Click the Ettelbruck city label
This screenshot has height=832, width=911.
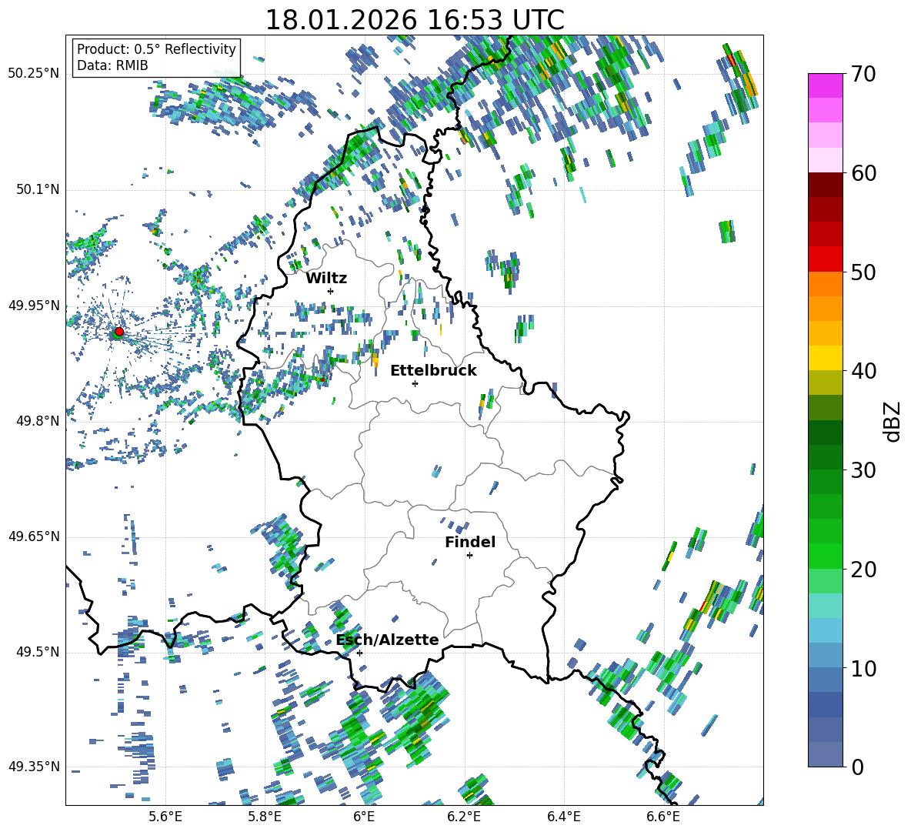click(x=433, y=371)
